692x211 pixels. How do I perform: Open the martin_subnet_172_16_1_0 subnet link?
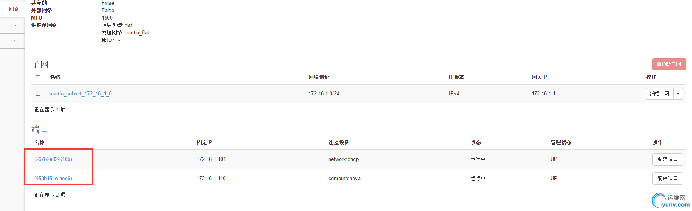[x=80, y=94]
